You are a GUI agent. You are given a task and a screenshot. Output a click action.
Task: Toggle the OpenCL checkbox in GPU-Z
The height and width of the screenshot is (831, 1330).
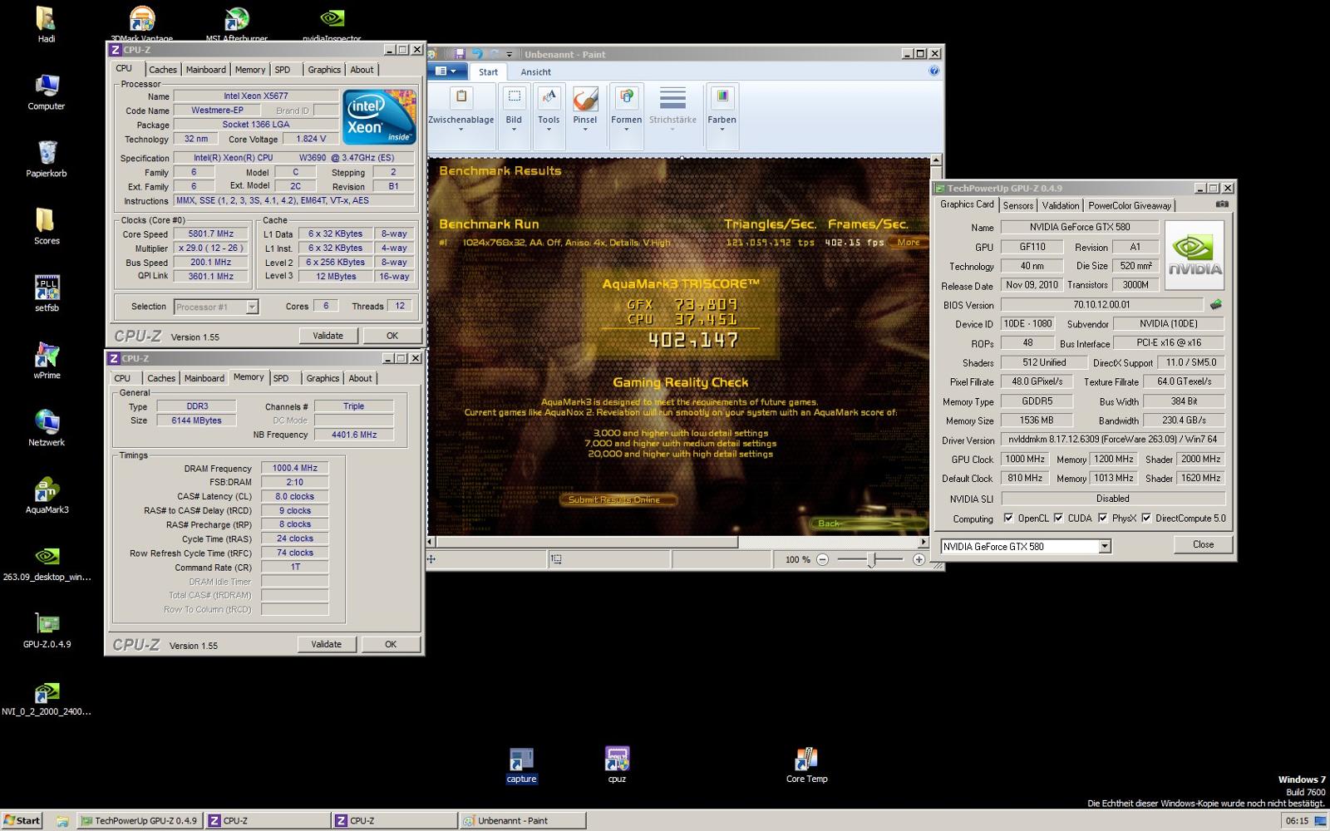(x=1008, y=518)
